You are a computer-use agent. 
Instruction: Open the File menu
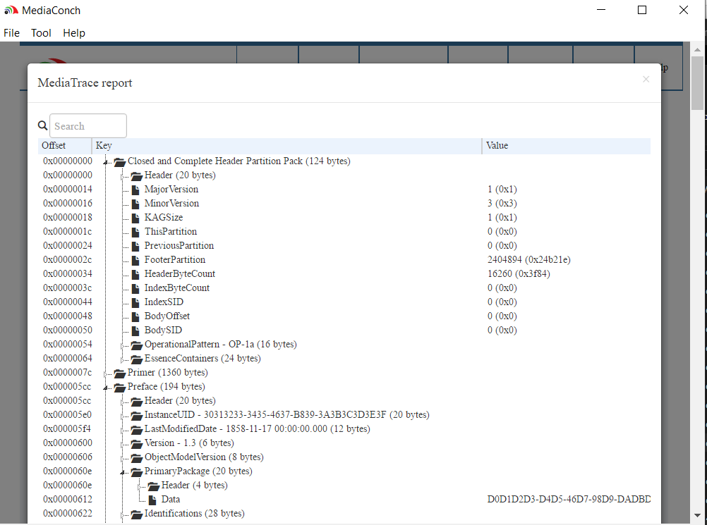12,33
